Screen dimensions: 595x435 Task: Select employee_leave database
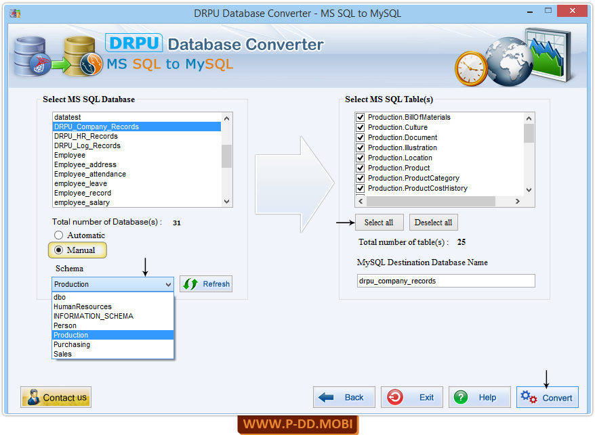tap(137, 183)
